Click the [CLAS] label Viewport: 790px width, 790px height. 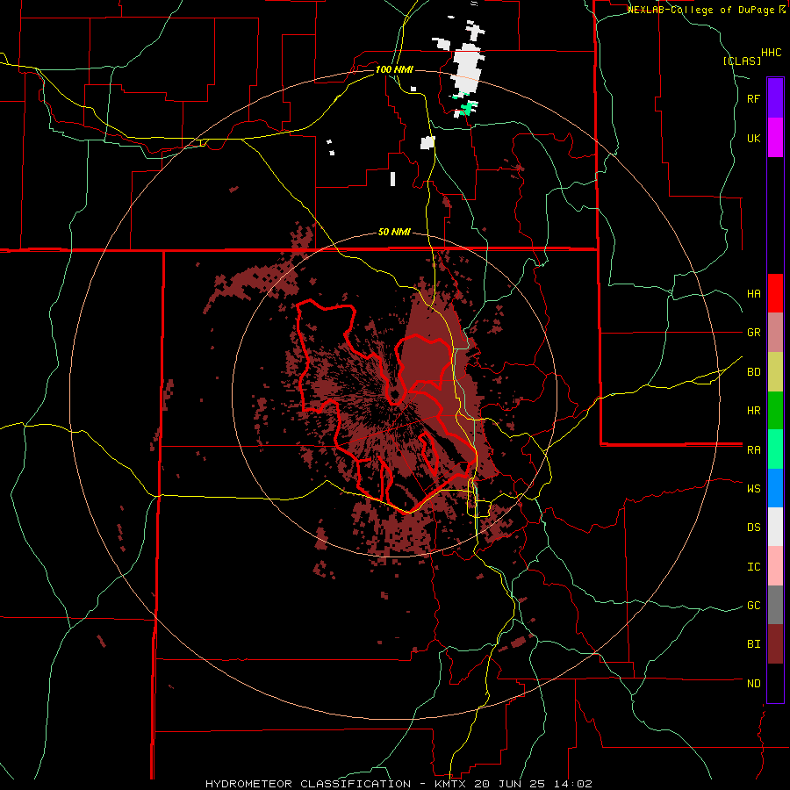click(x=742, y=61)
